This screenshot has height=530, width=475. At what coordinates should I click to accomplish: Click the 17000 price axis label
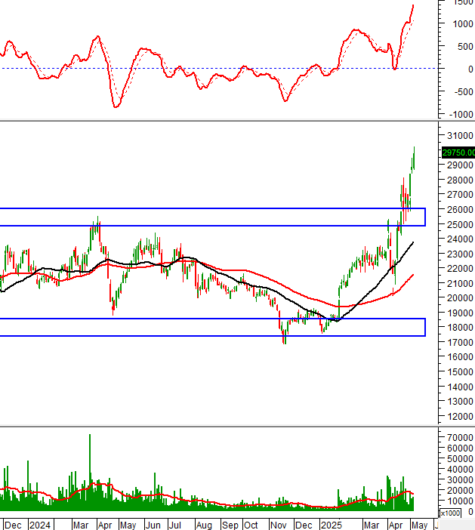[x=460, y=343]
